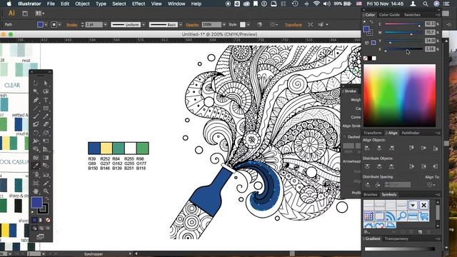
Task: Switch toolbox to Color fill mode
Action: [x=34, y=220]
